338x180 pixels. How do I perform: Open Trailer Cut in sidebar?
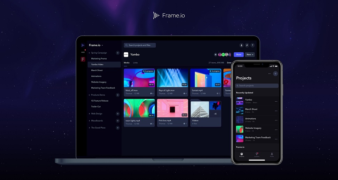pyautogui.click(x=96, y=107)
